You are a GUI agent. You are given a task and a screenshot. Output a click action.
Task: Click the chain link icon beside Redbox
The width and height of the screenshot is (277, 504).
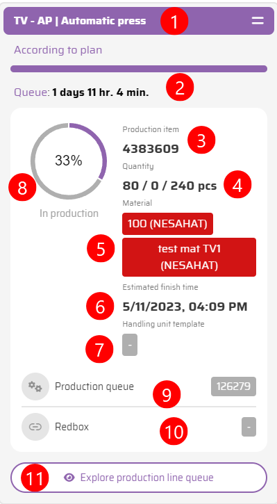click(x=35, y=427)
